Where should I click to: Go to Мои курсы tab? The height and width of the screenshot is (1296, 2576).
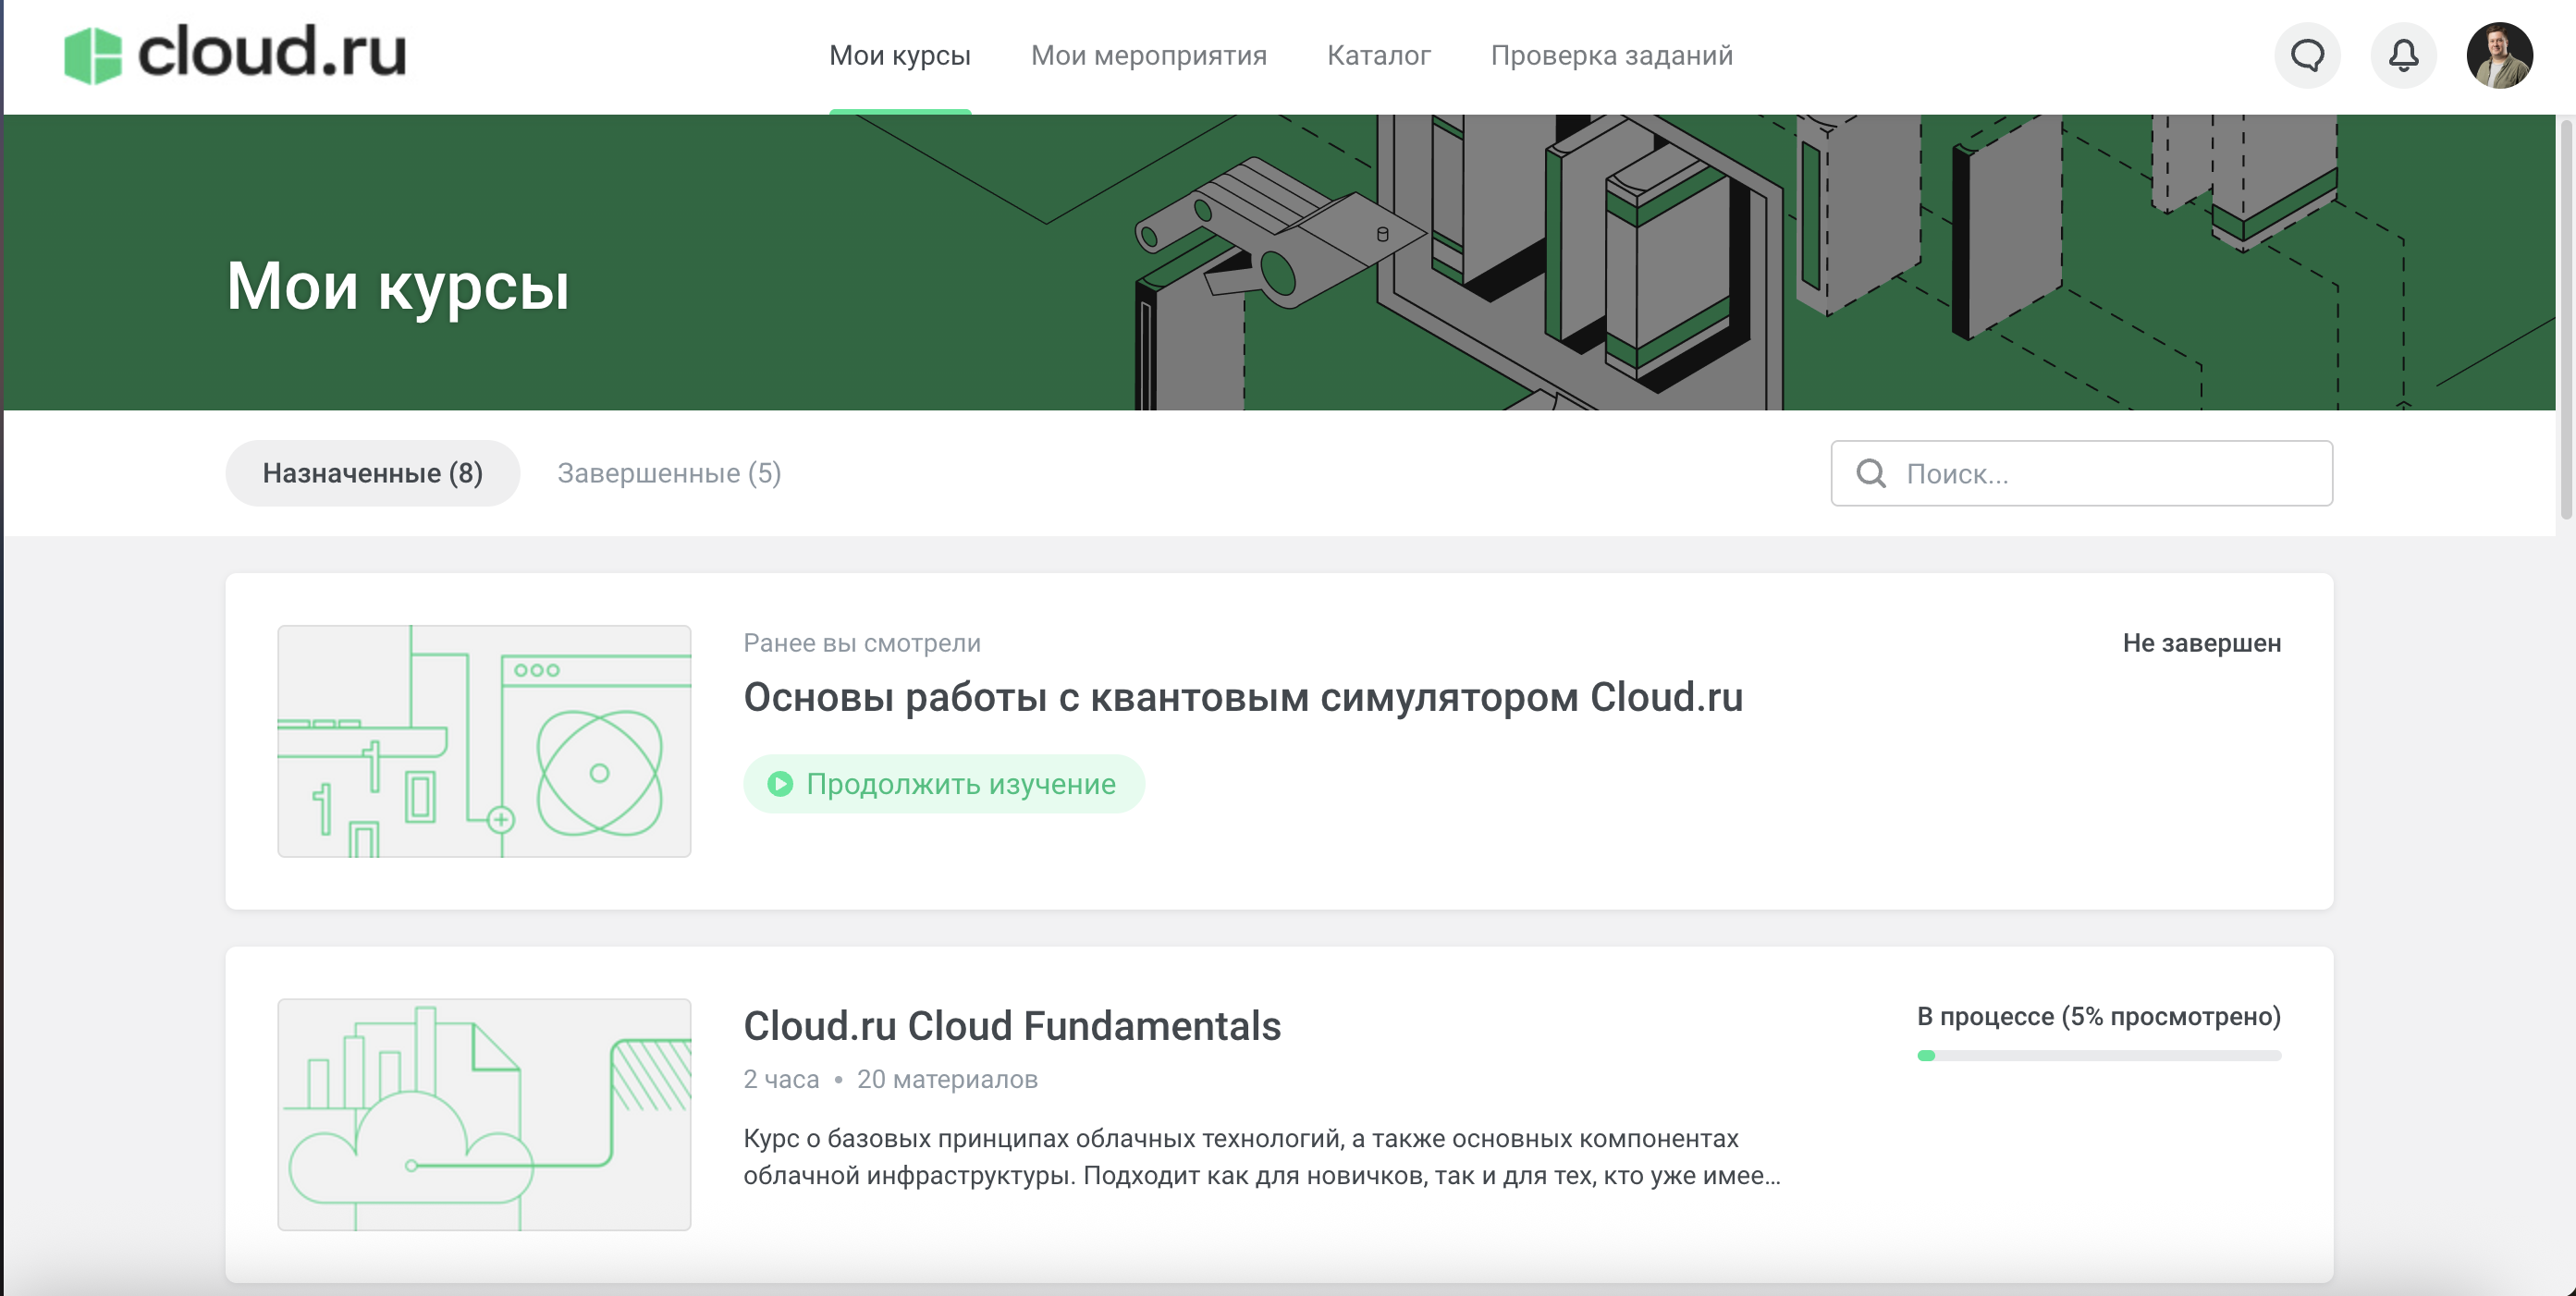(900, 55)
